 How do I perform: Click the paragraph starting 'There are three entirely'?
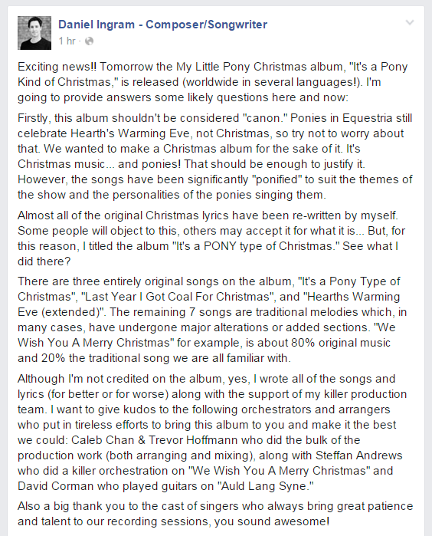coord(212,320)
